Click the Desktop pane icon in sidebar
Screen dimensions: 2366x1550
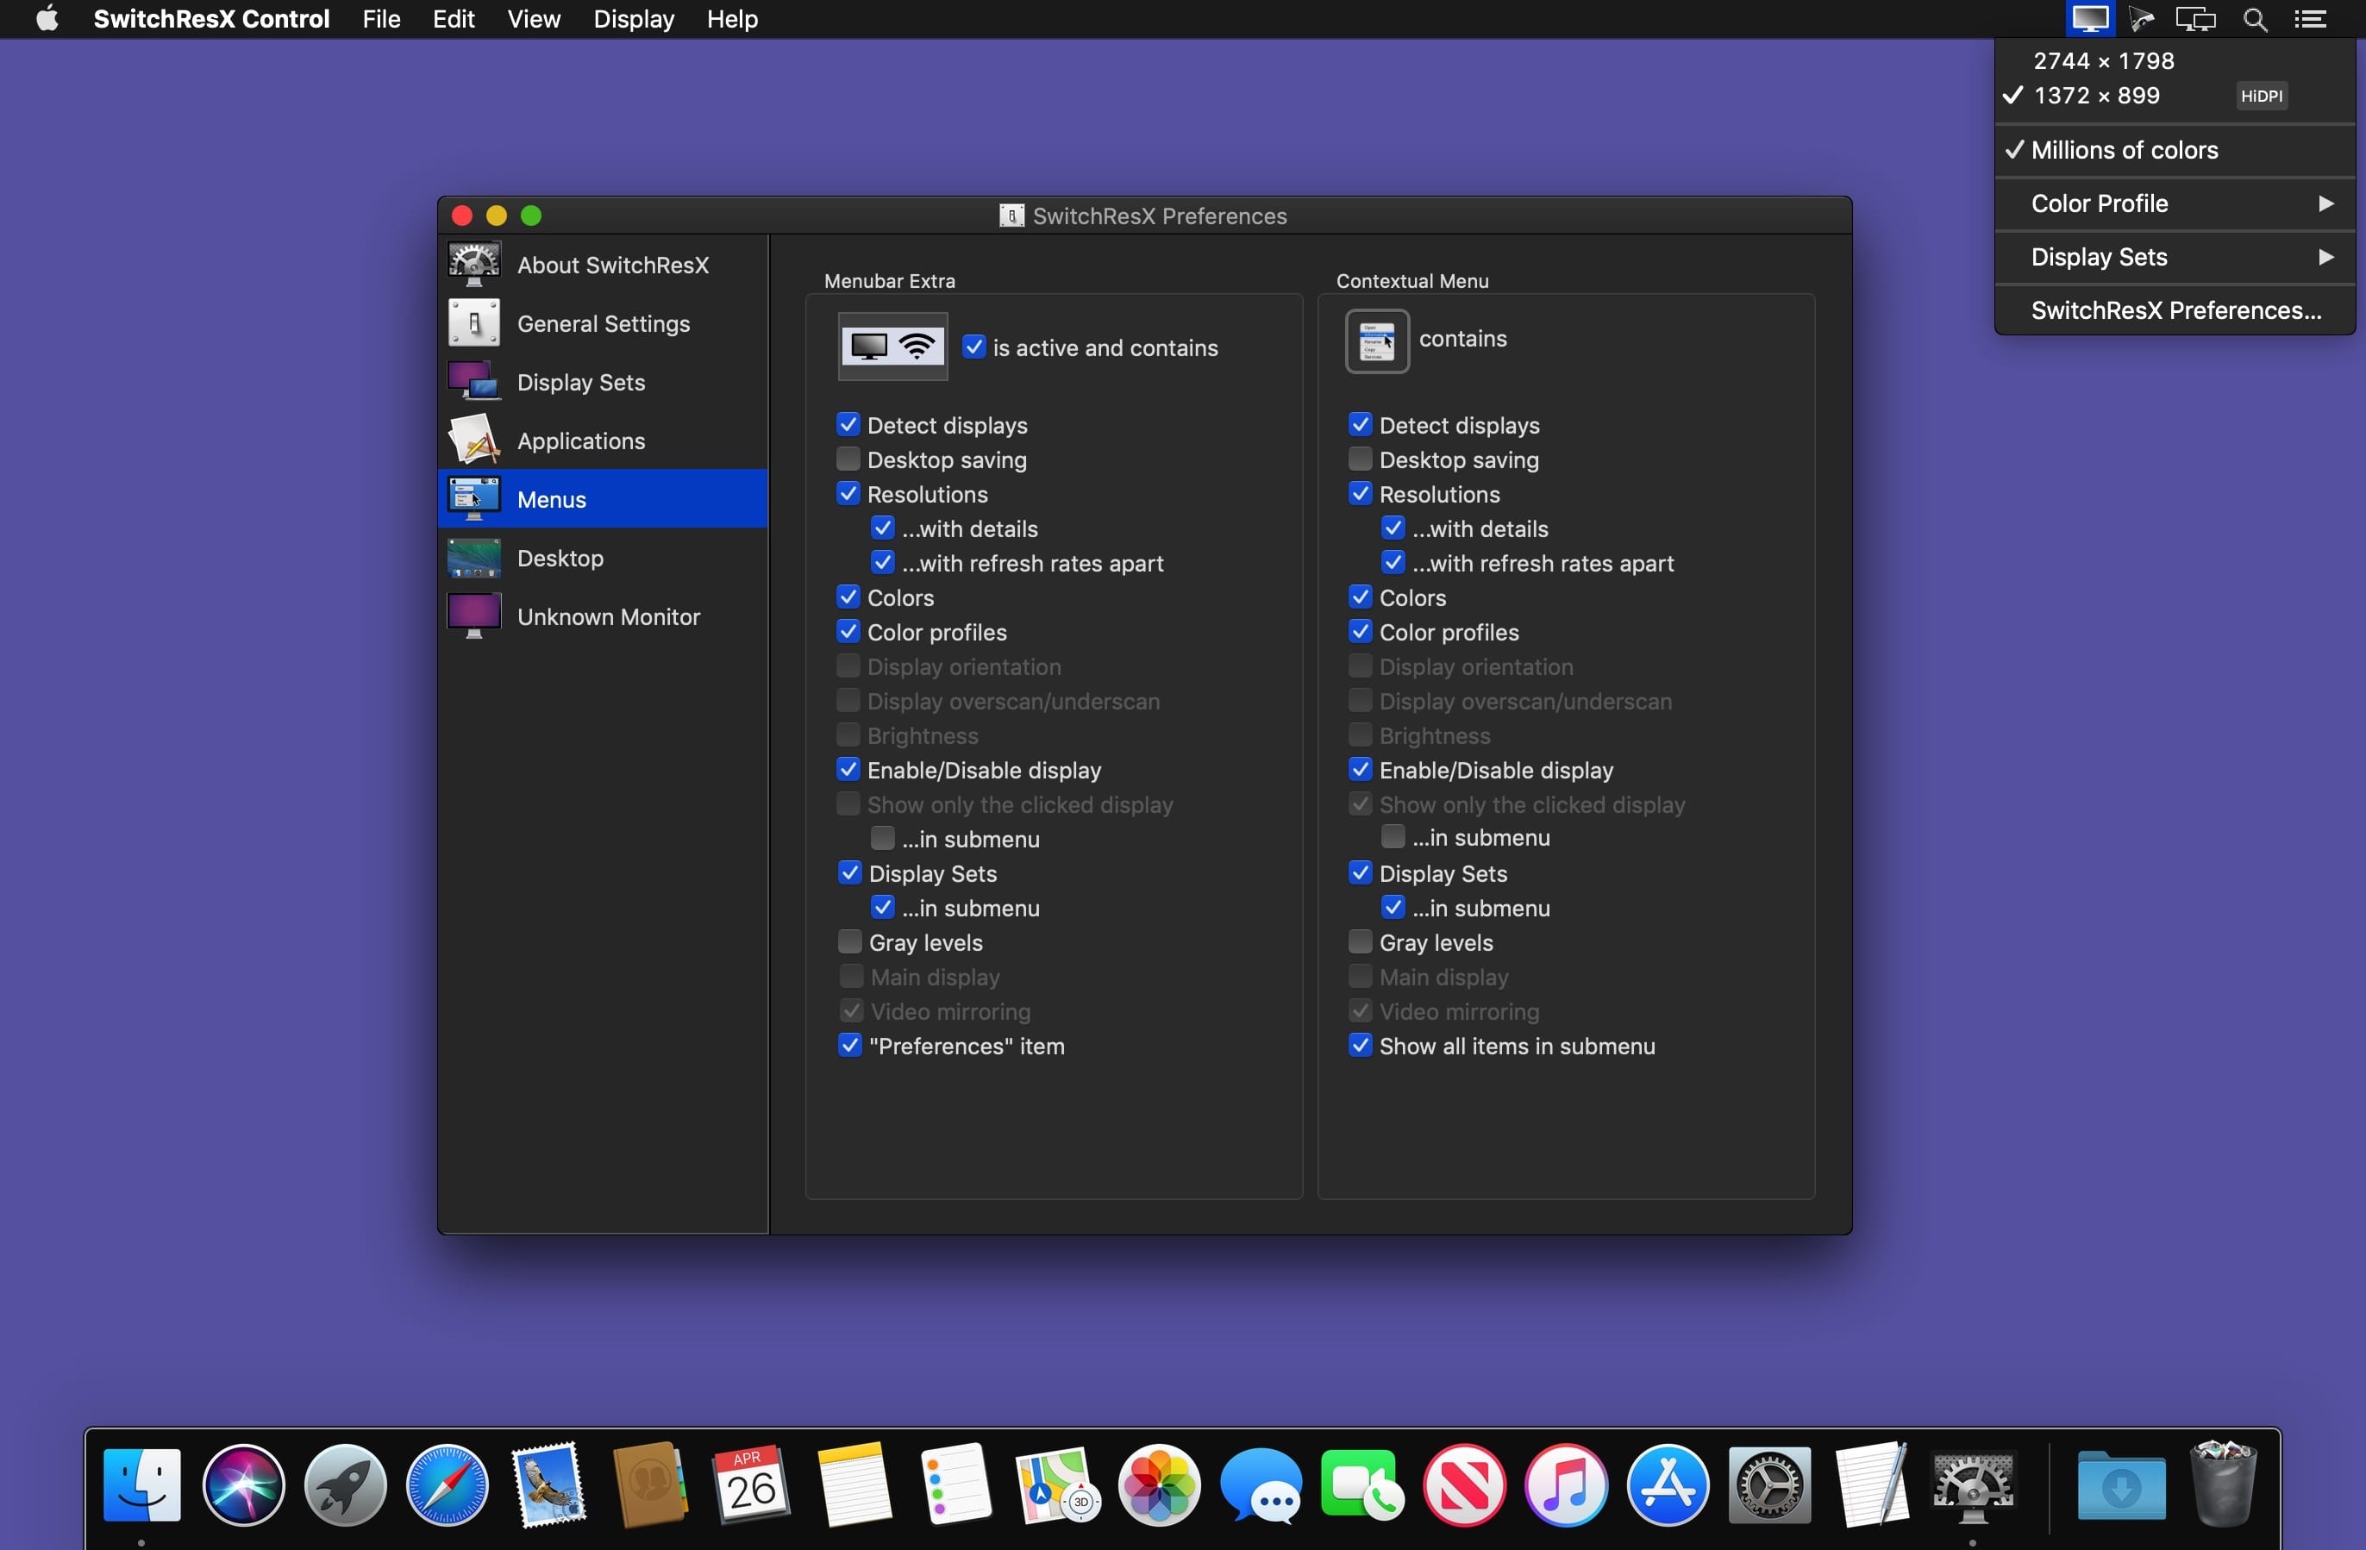tap(474, 558)
